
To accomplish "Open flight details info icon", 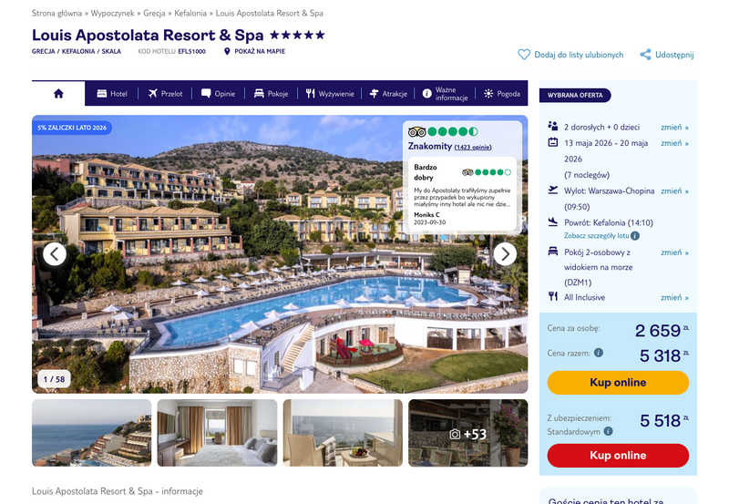I will point(635,236).
